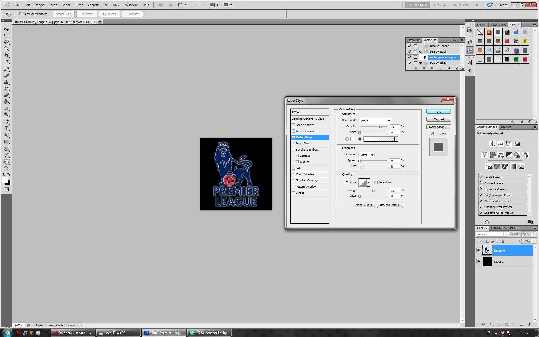
Task: Select the Move tool
Action: point(6,29)
